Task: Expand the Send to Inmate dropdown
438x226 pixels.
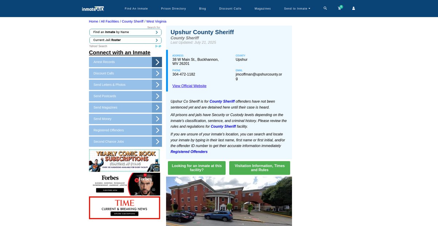Action: (x=297, y=8)
